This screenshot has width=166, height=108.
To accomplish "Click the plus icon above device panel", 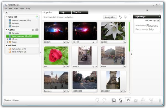I will pos(6,12).
